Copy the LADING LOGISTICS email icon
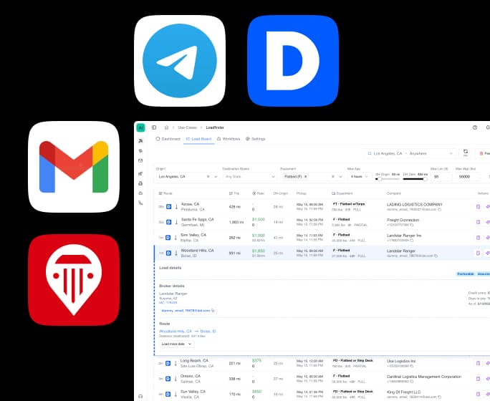The height and width of the screenshot is (401, 490). (440, 209)
